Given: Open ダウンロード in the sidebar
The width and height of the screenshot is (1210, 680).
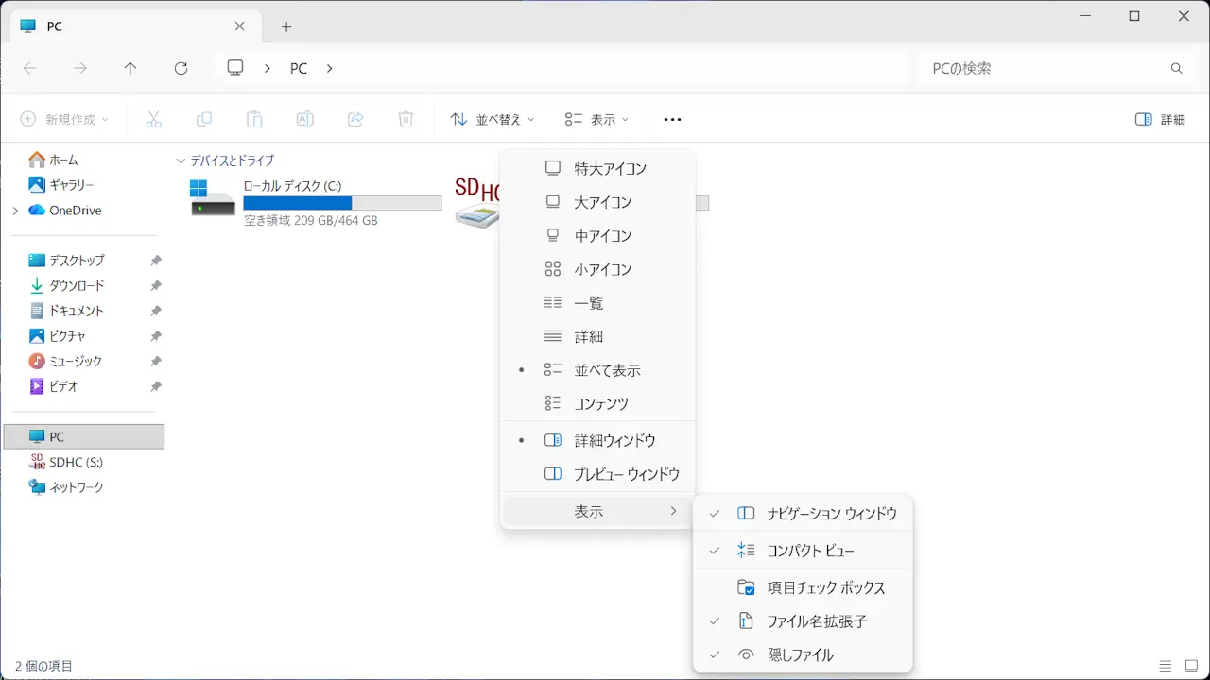Looking at the screenshot, I should (x=77, y=285).
